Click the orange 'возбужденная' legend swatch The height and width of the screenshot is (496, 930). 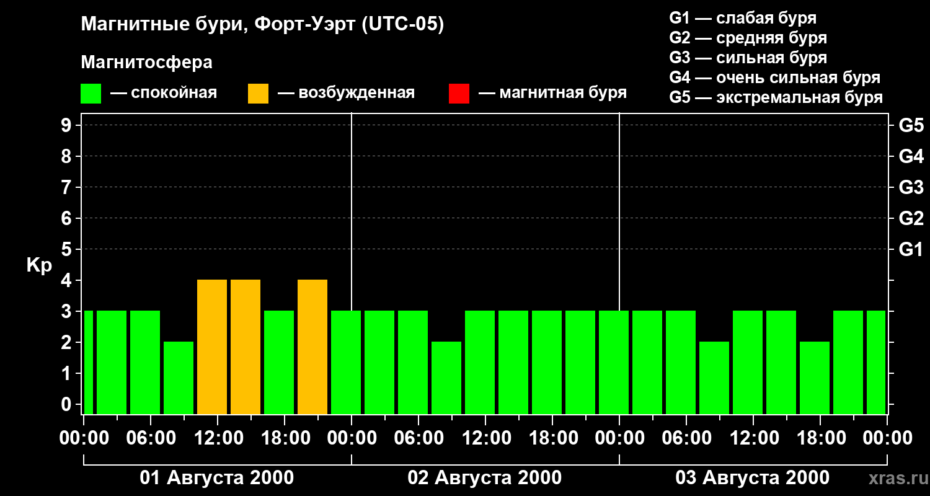coord(258,94)
